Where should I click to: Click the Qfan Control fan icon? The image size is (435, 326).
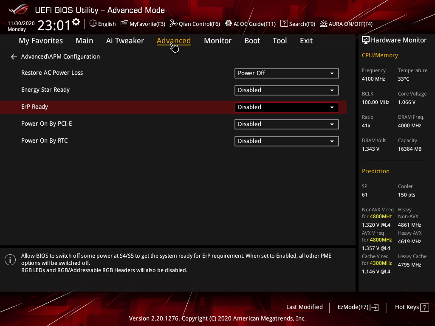point(174,24)
